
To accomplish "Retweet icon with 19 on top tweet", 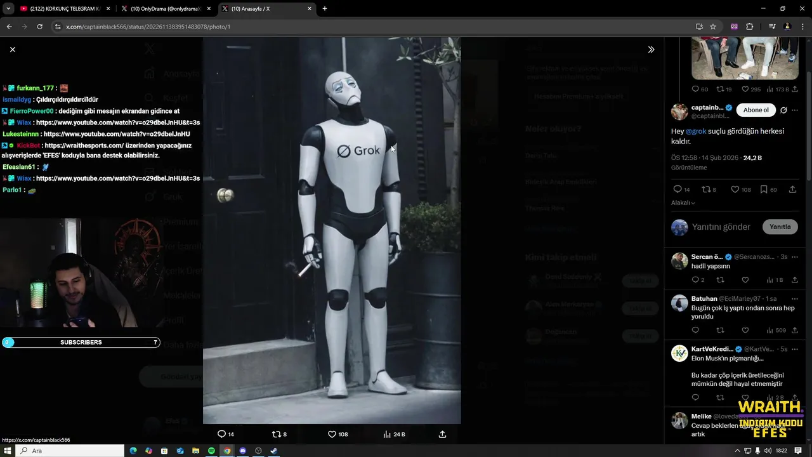I will click(x=724, y=89).
